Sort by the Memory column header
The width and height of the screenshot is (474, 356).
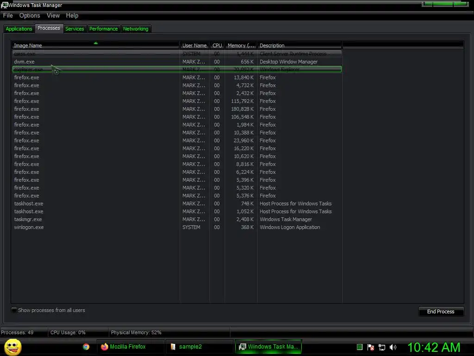click(x=241, y=45)
